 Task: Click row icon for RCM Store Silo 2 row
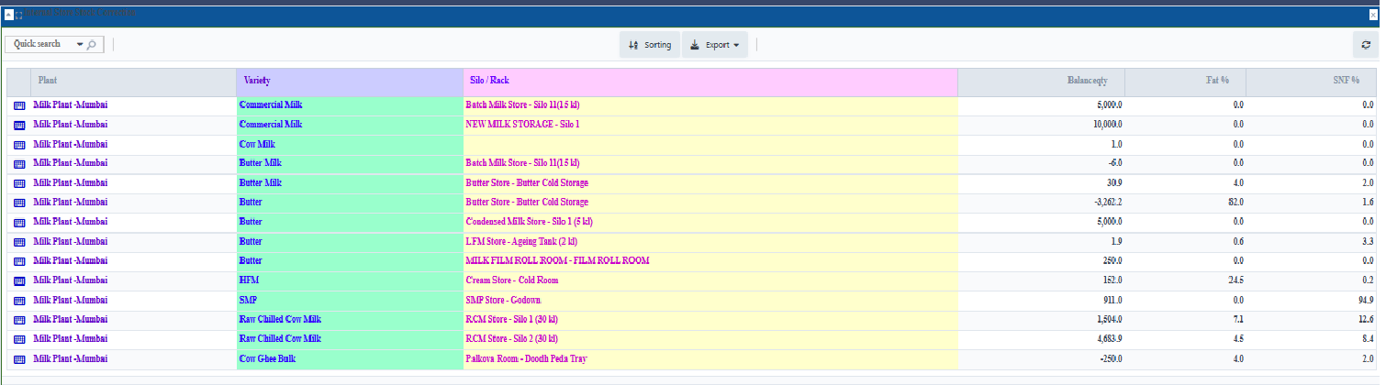[19, 339]
